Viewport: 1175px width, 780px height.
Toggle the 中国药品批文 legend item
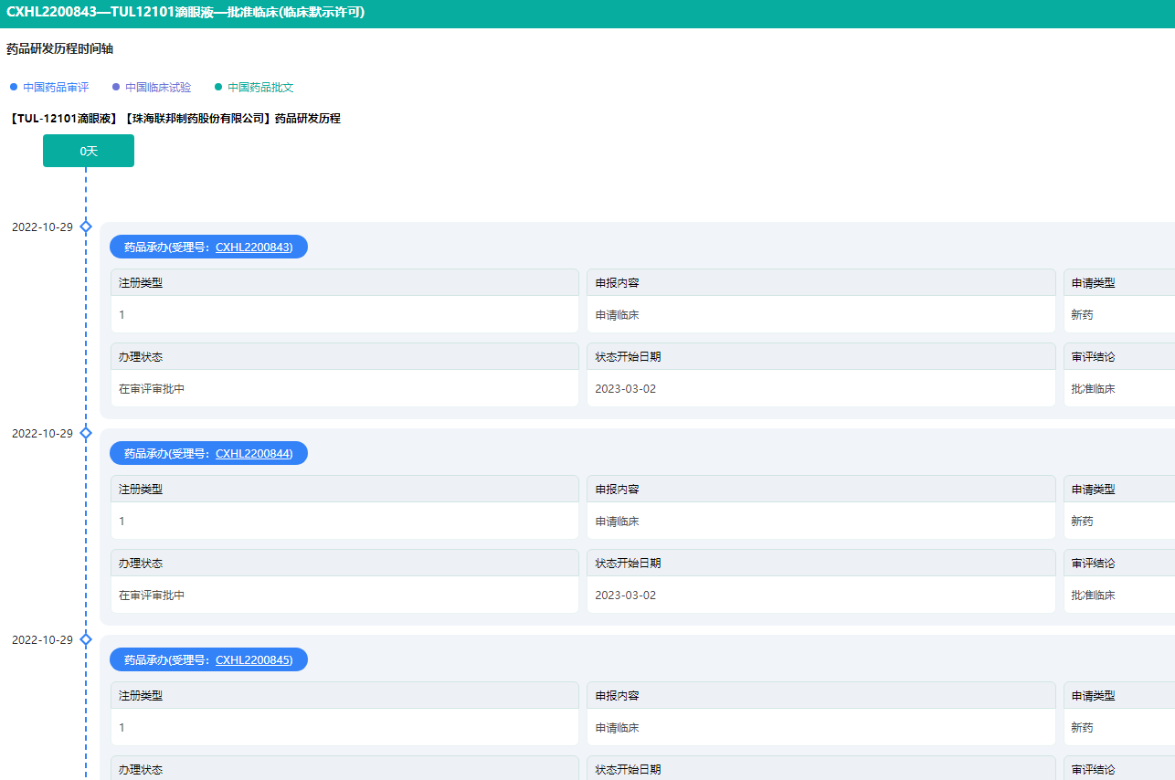tap(254, 88)
